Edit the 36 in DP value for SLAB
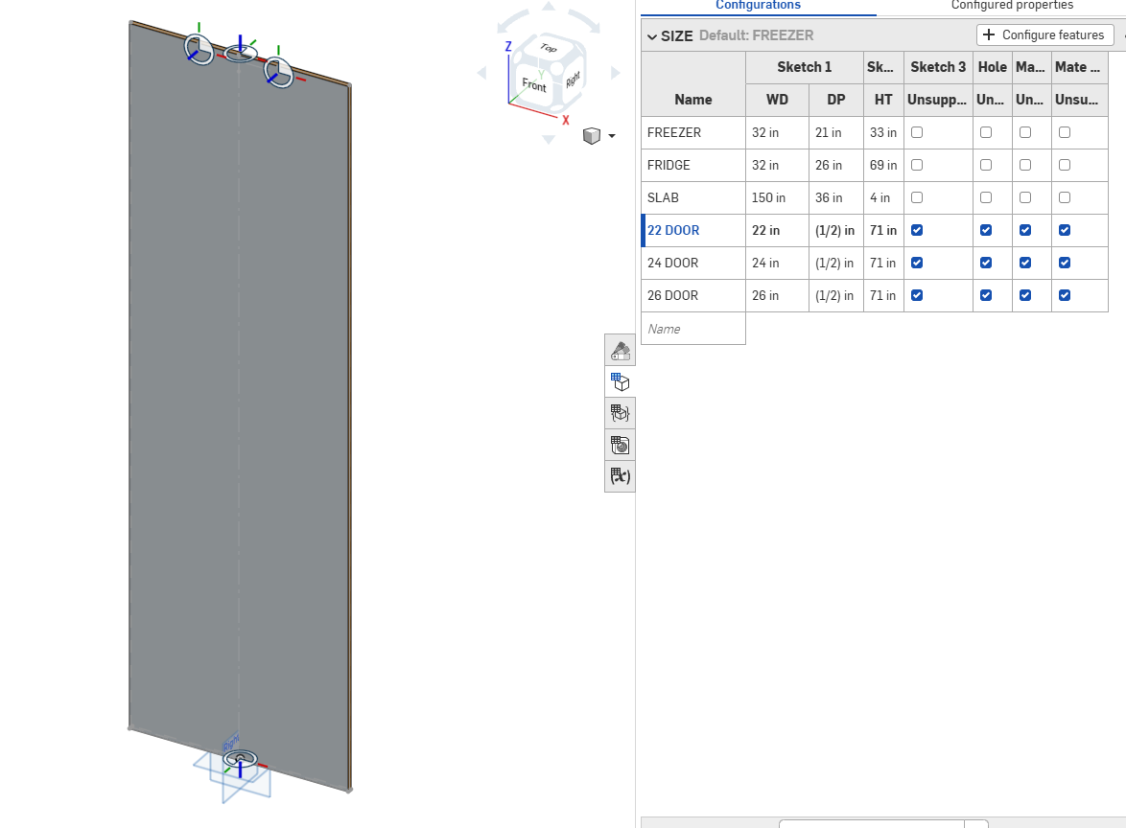 pos(836,197)
